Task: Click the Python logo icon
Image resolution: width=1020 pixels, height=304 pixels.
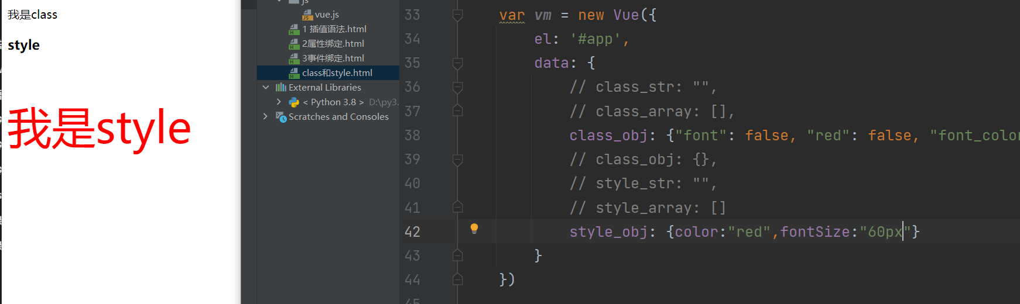Action: pyautogui.click(x=294, y=102)
